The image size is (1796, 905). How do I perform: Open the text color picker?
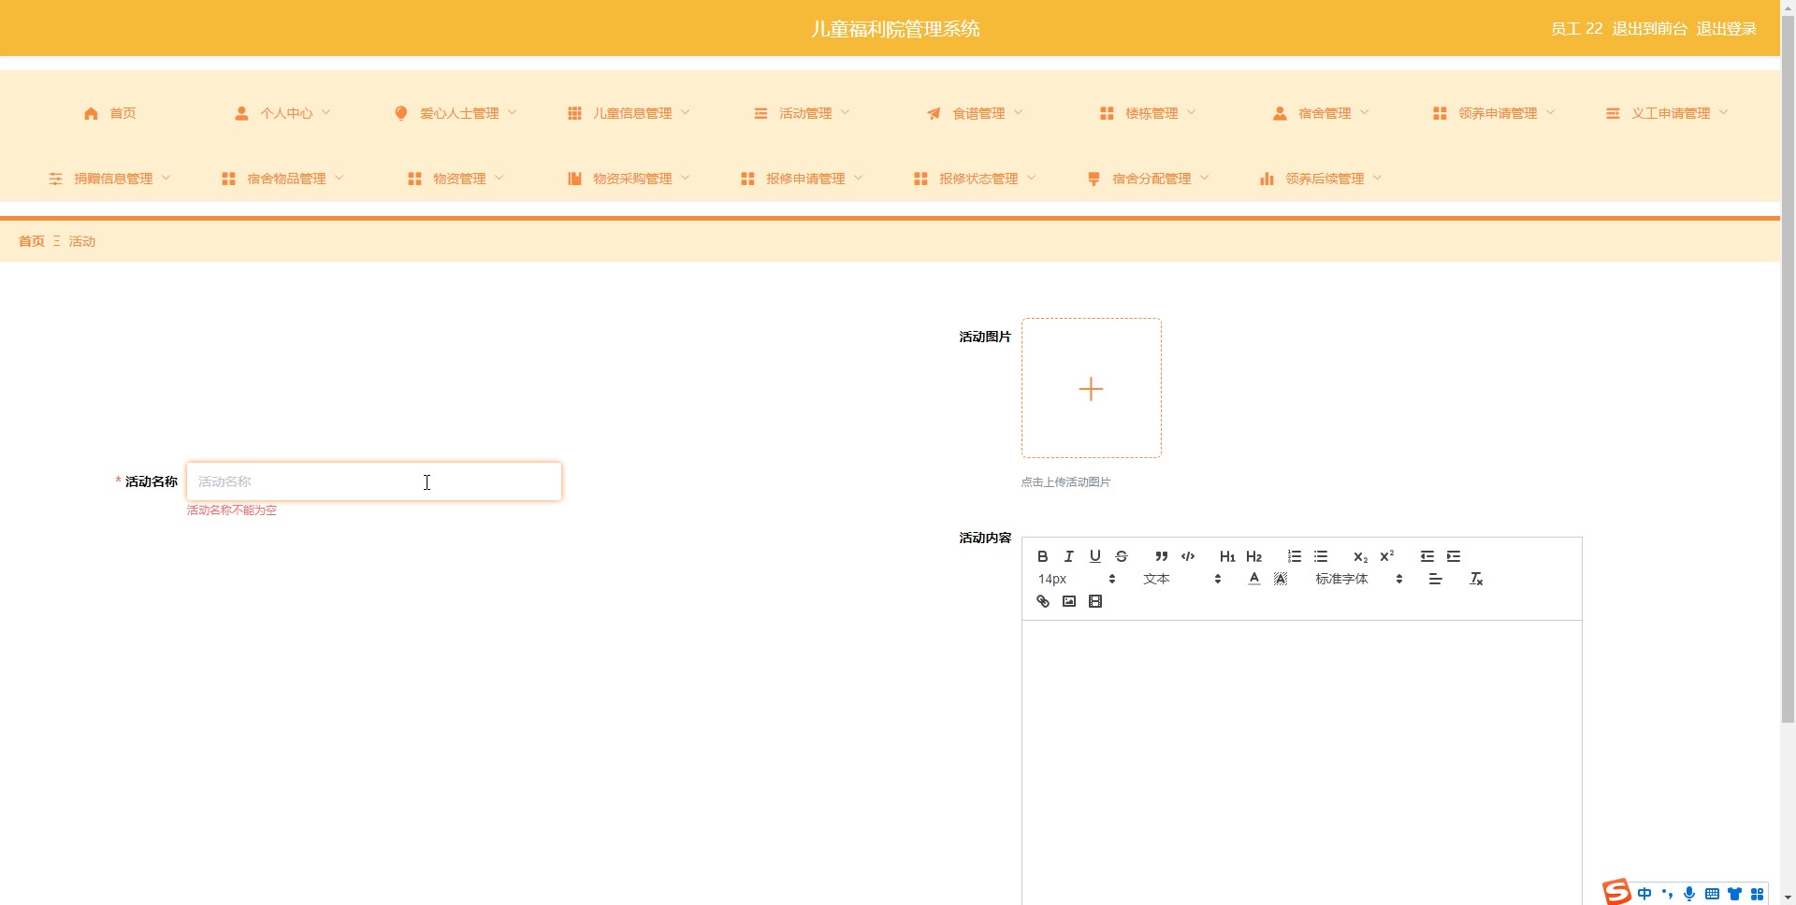(1254, 579)
